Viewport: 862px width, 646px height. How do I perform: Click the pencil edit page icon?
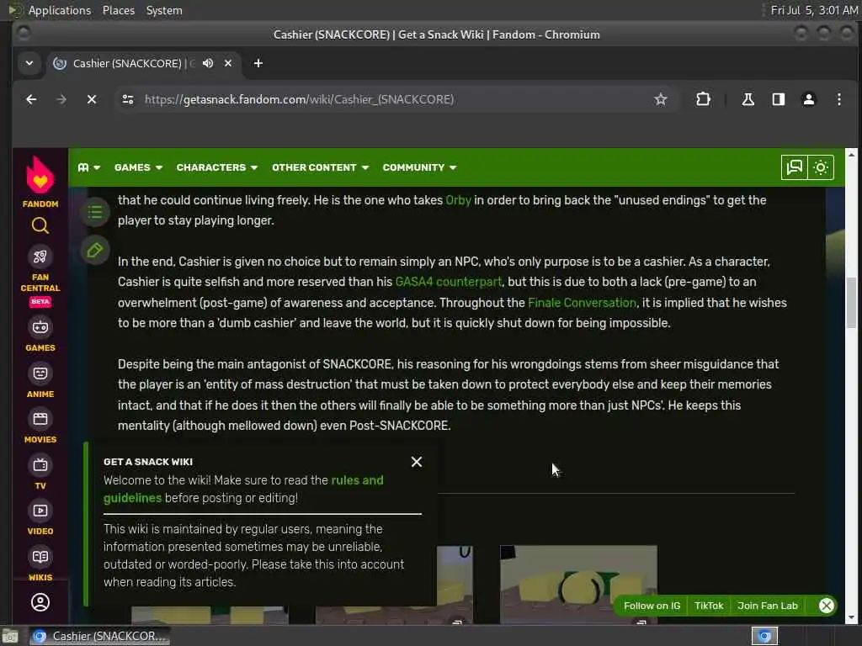click(x=95, y=251)
